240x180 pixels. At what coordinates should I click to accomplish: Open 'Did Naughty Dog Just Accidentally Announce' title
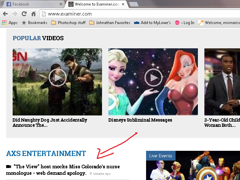(x=50, y=123)
